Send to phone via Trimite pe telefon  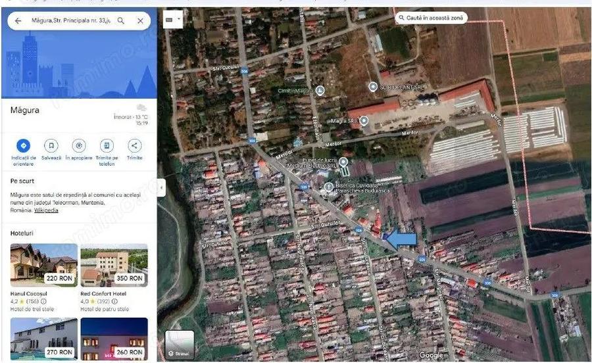[x=107, y=146]
